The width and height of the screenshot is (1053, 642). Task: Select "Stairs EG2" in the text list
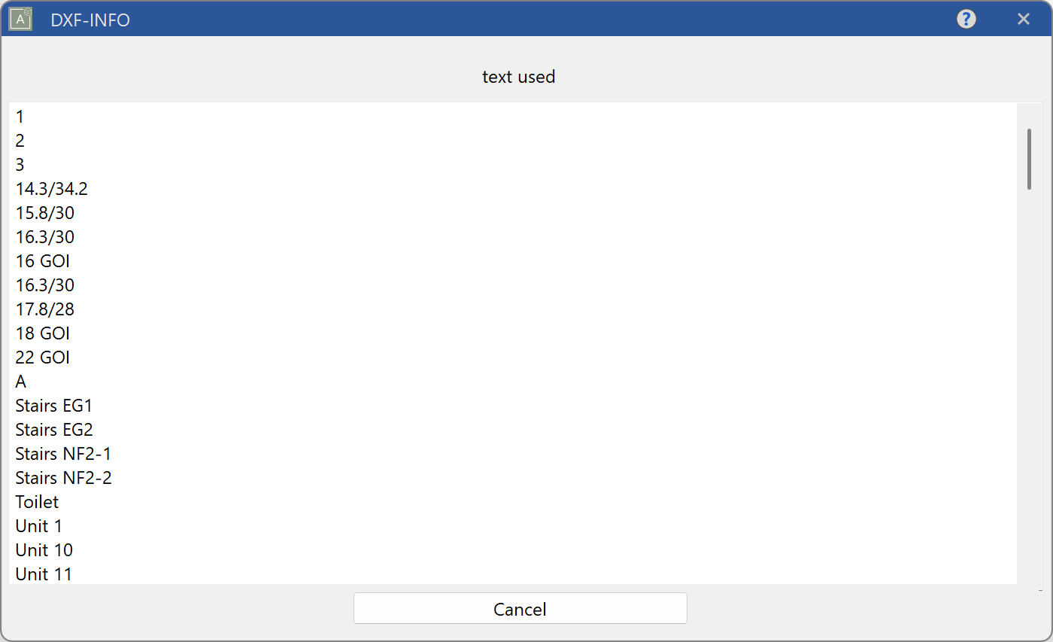pos(54,430)
